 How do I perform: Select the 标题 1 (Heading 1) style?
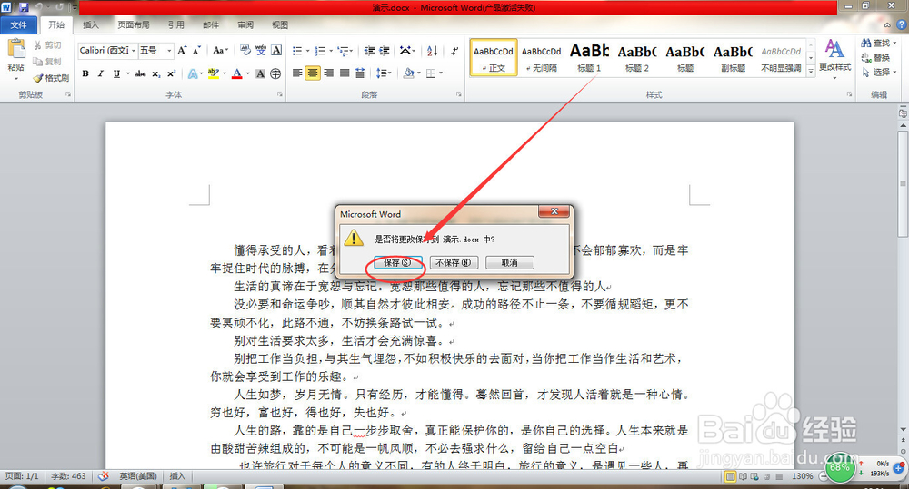589,57
